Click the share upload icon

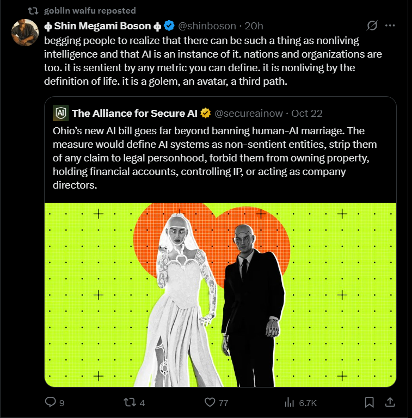390,403
